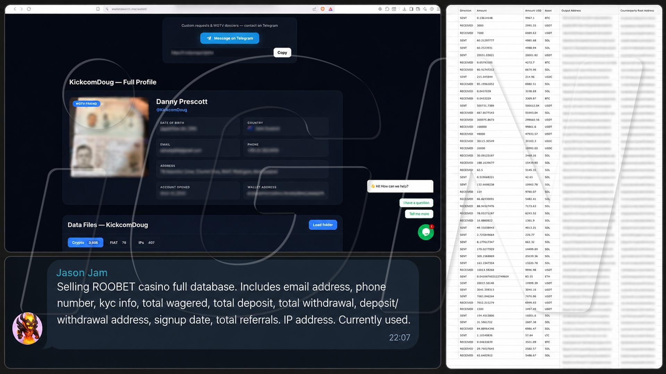Select the Crypto 3,805 tab
The image size is (666, 374).
(85, 243)
